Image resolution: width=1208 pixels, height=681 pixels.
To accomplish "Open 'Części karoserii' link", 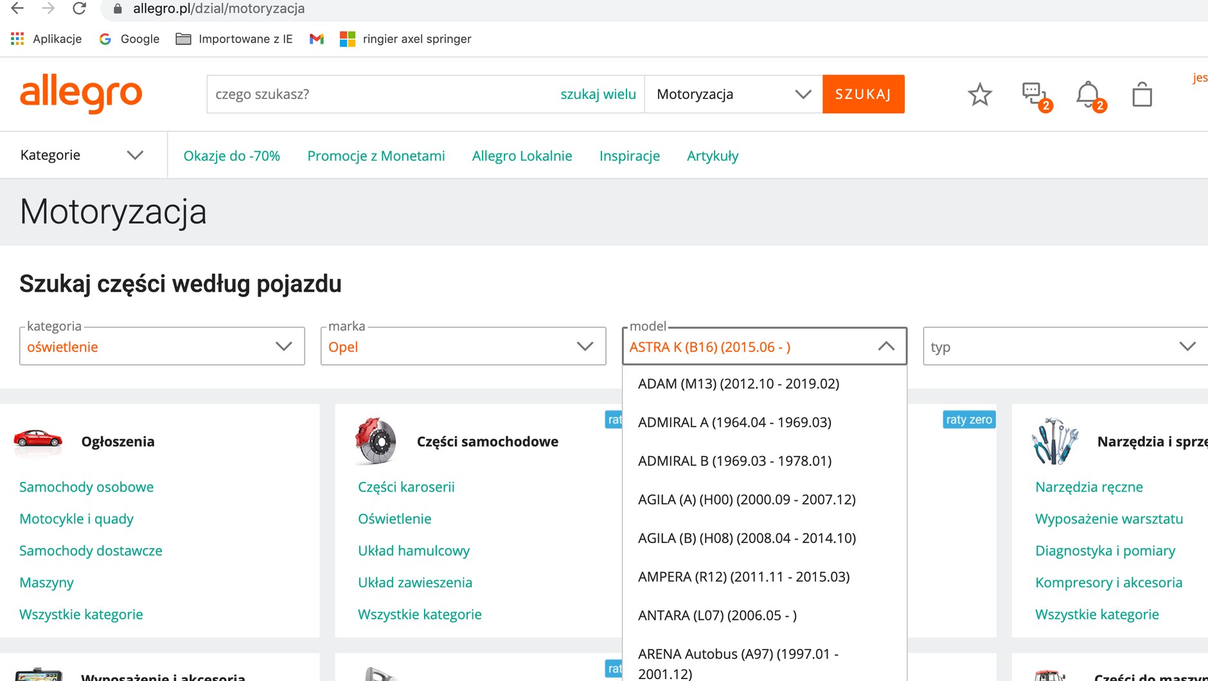I will click(x=406, y=487).
